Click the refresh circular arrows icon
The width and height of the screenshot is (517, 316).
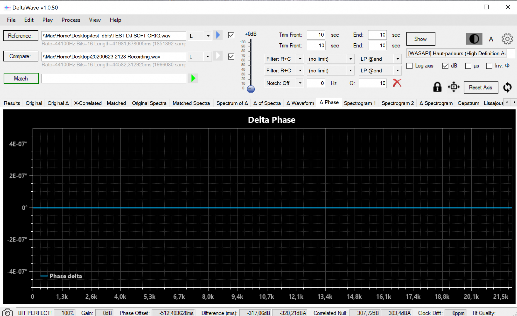(x=507, y=87)
